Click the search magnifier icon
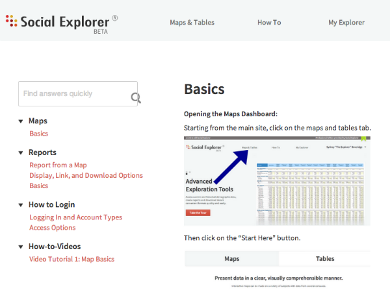The image size is (390, 292). [136, 98]
